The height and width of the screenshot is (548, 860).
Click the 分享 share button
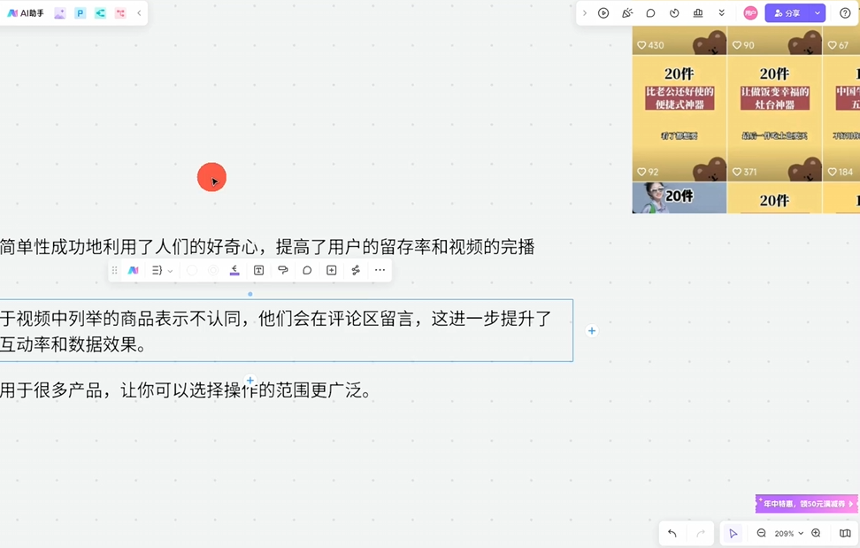point(787,13)
